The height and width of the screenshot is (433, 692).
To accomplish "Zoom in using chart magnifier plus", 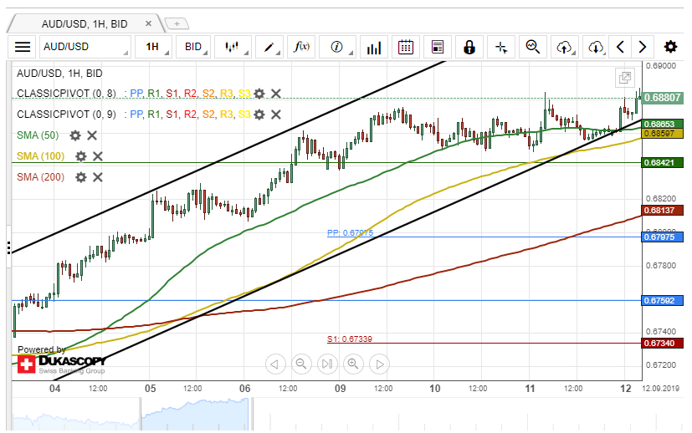I will 353,364.
